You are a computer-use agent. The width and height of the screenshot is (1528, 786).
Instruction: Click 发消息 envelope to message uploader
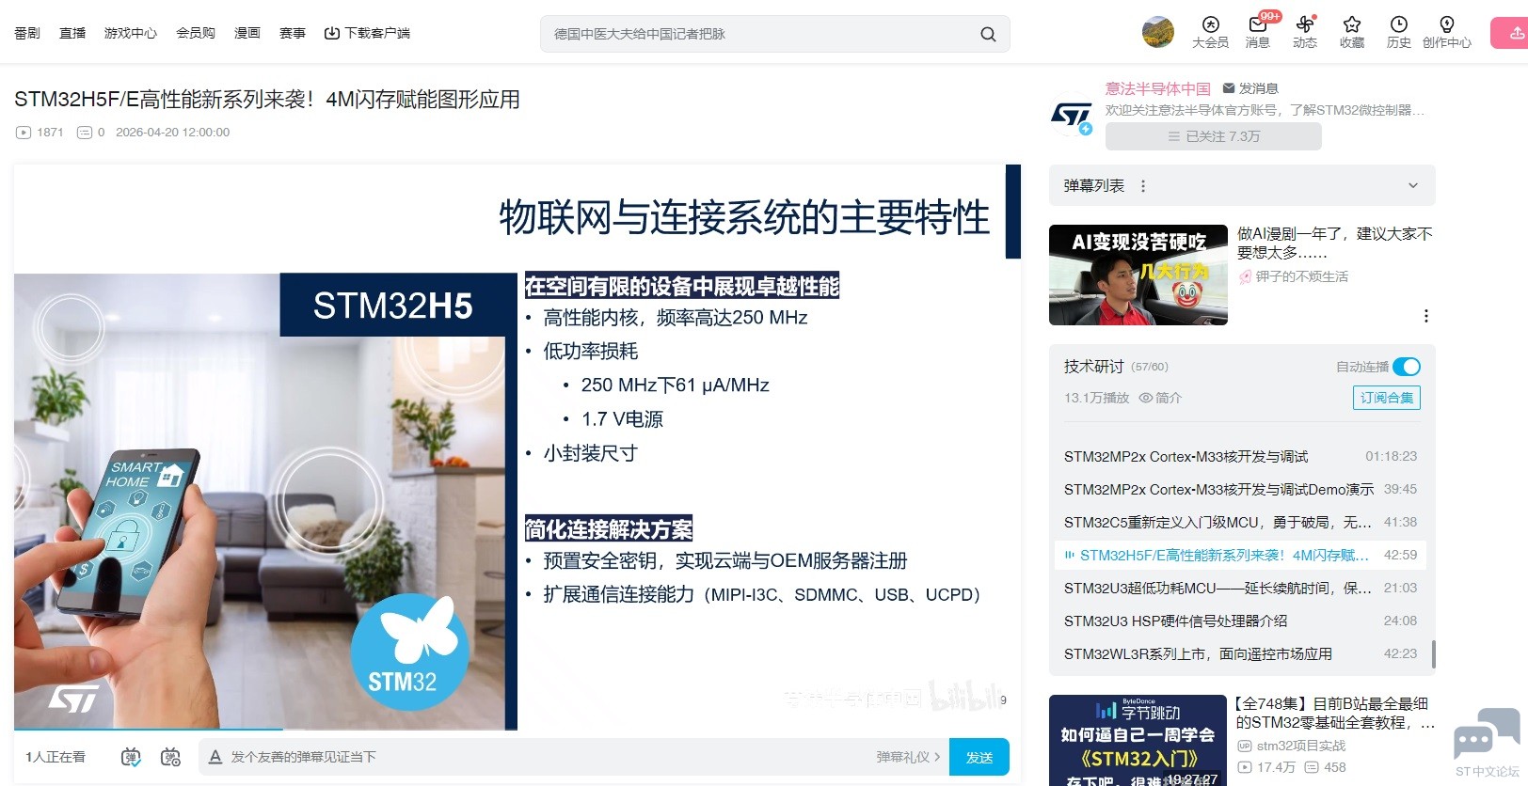coord(1250,88)
